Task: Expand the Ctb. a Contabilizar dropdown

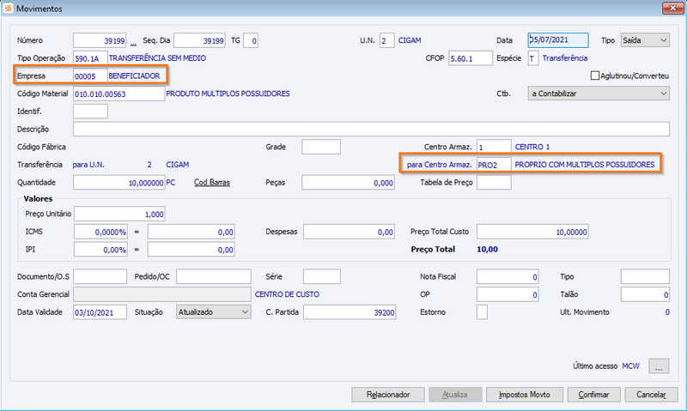Action: tap(599, 94)
